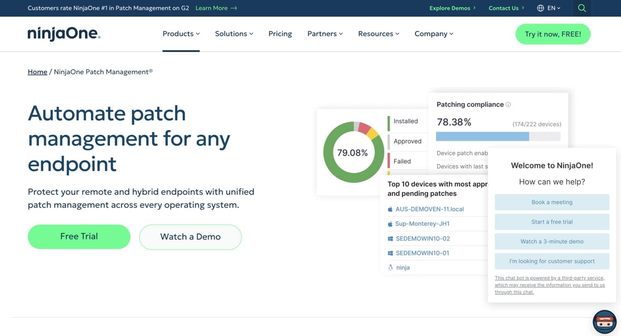Click the info icon beside Patching compliance
The width and height of the screenshot is (621, 336).
pos(508,104)
